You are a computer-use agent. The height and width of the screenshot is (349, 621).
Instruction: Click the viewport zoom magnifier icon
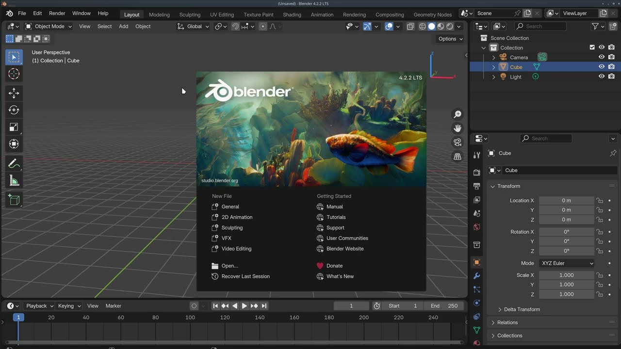pos(457,114)
